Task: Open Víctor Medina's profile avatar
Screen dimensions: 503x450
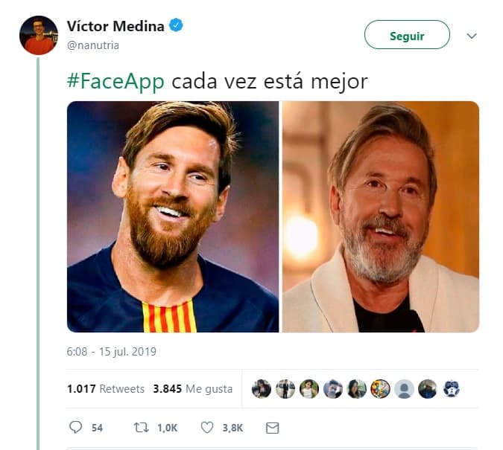Action: (39, 35)
